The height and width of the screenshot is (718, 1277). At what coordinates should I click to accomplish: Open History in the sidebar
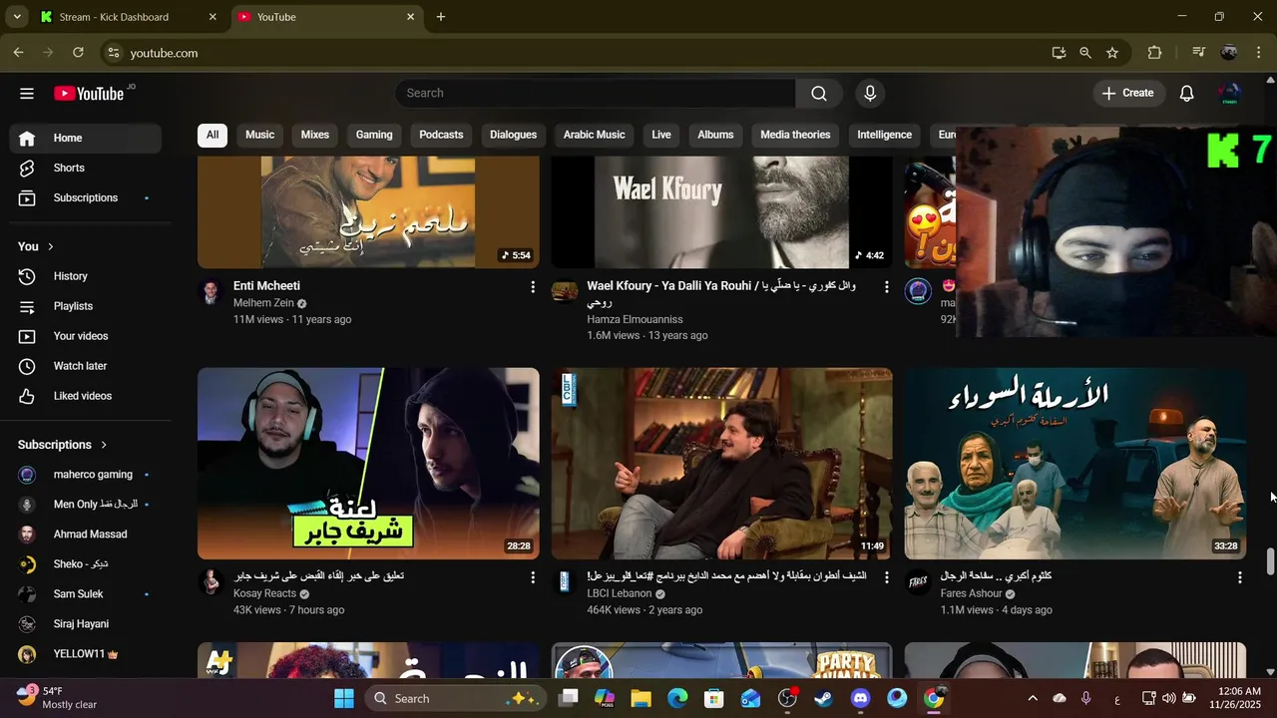(x=86, y=276)
